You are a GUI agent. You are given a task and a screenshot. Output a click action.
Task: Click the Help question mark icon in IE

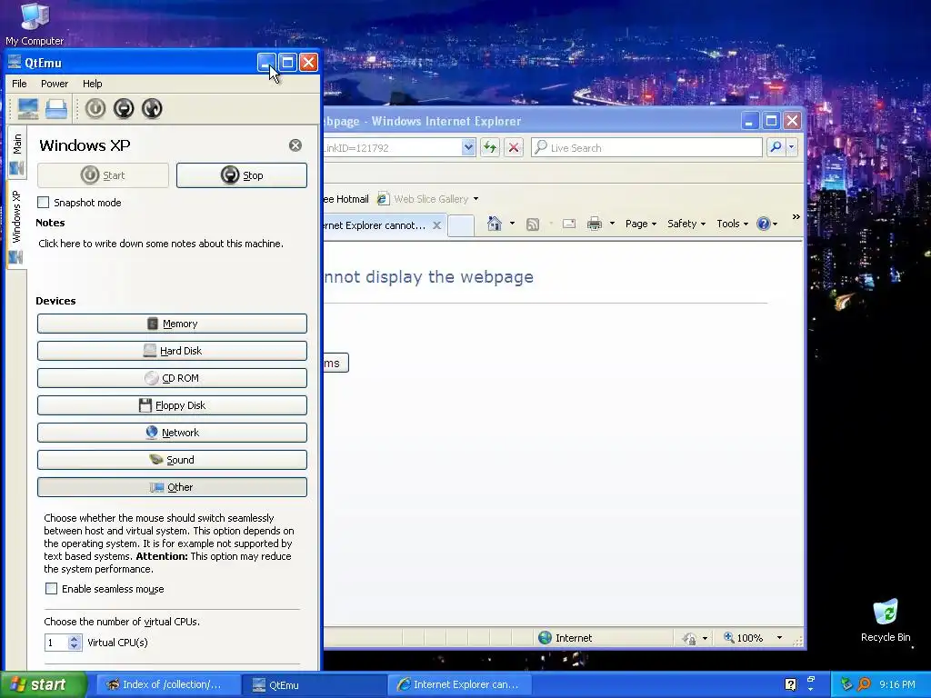tap(764, 224)
